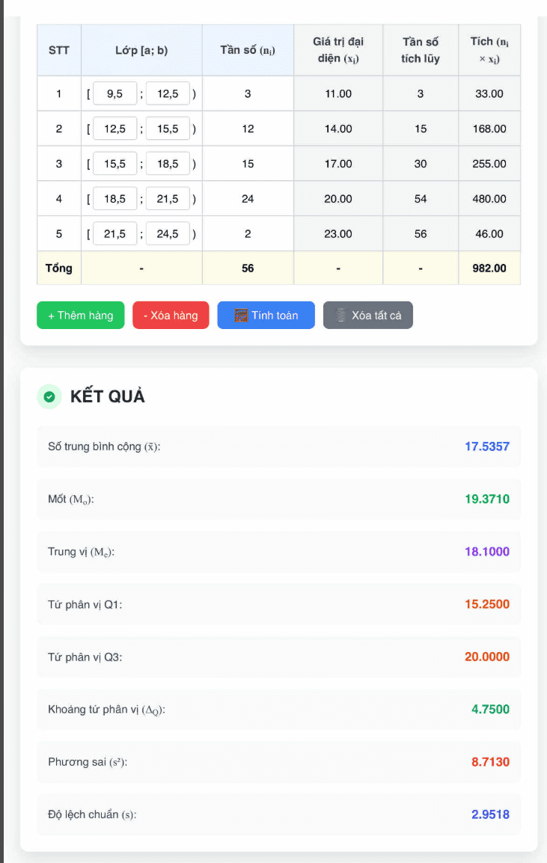Viewport: 547px width, 863px height.
Task: Click frequency value 12 in row 2
Action: (x=248, y=129)
